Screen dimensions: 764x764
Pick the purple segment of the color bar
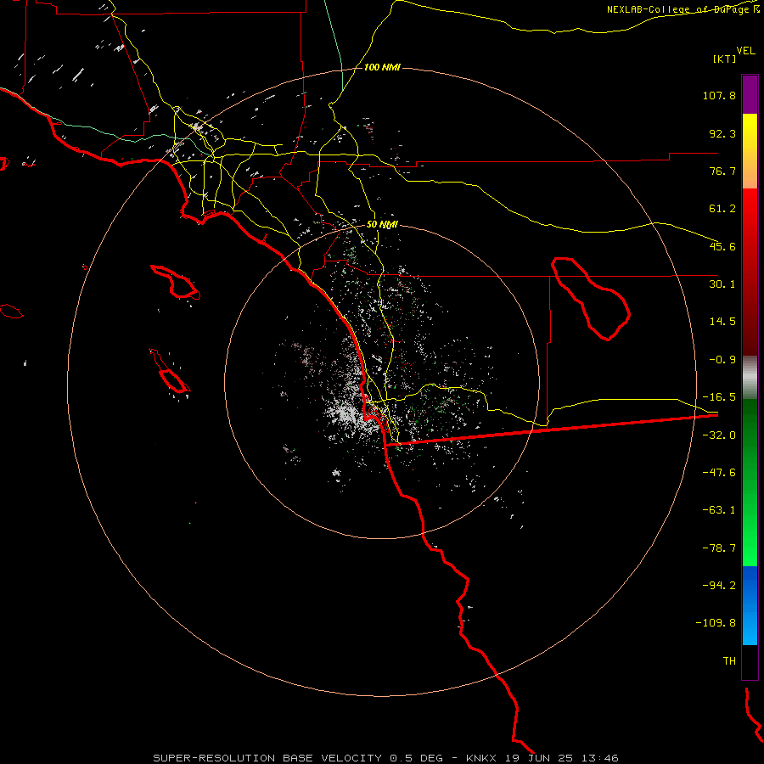[x=750, y=94]
